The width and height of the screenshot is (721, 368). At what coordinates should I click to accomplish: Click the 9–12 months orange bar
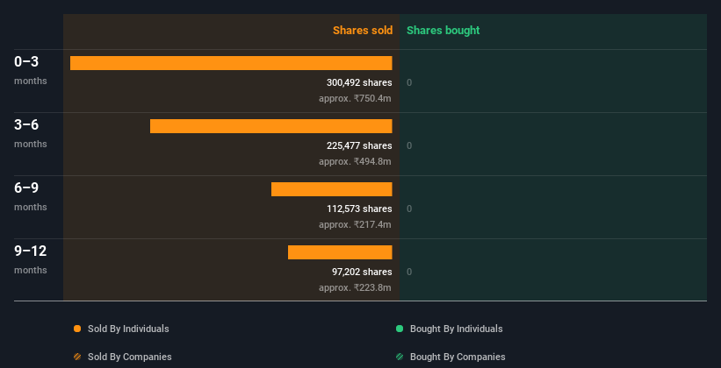tap(340, 252)
